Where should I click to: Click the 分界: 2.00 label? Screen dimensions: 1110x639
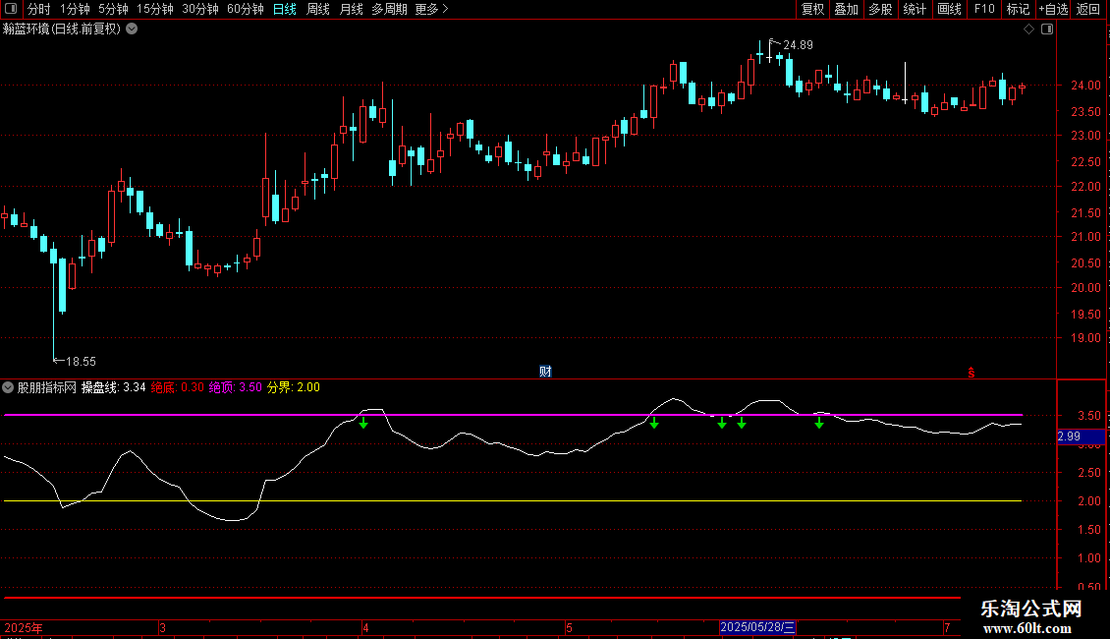[293, 387]
